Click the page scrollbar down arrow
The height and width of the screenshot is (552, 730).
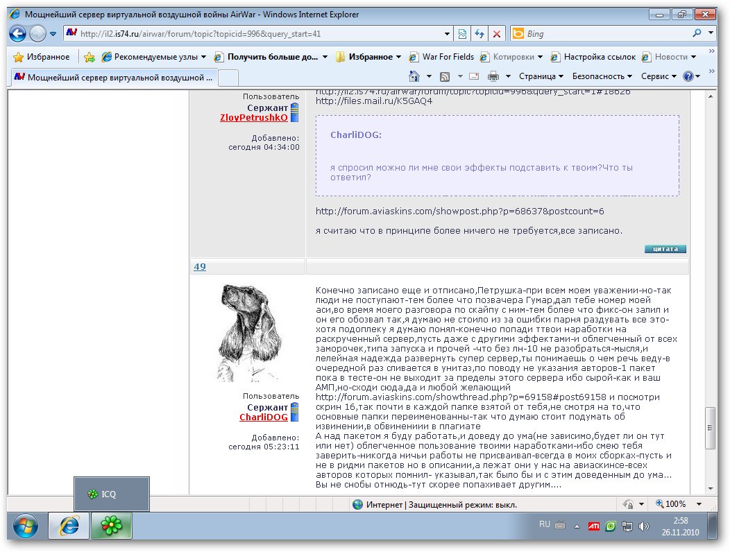pos(711,489)
